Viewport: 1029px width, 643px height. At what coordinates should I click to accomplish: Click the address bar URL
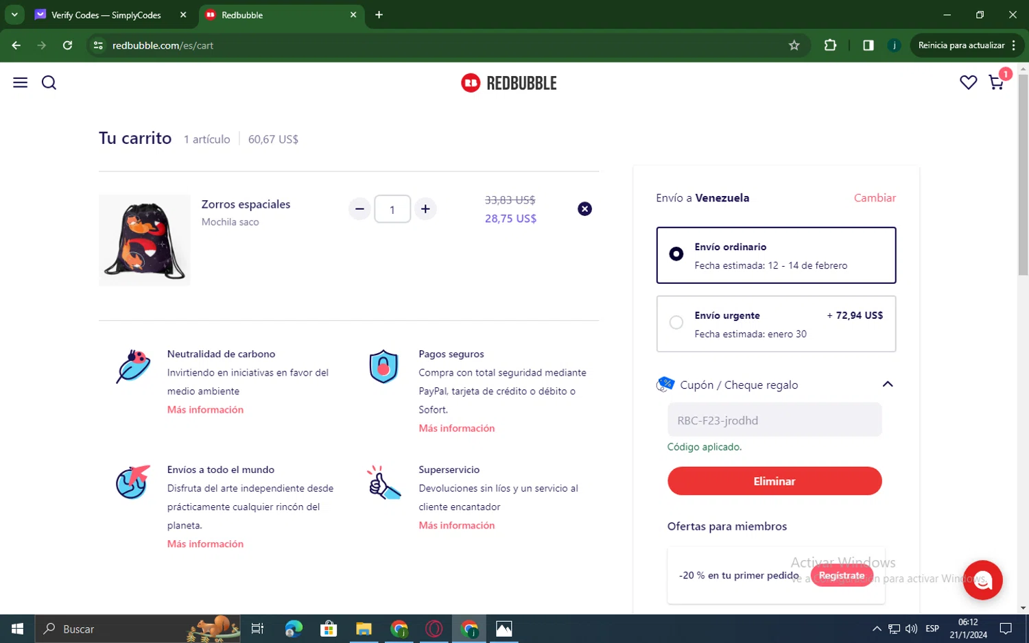pyautogui.click(x=163, y=45)
